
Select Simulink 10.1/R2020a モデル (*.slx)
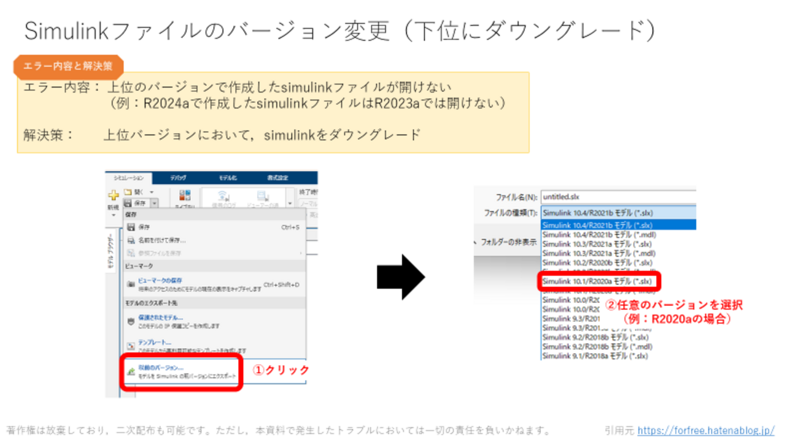tap(597, 281)
